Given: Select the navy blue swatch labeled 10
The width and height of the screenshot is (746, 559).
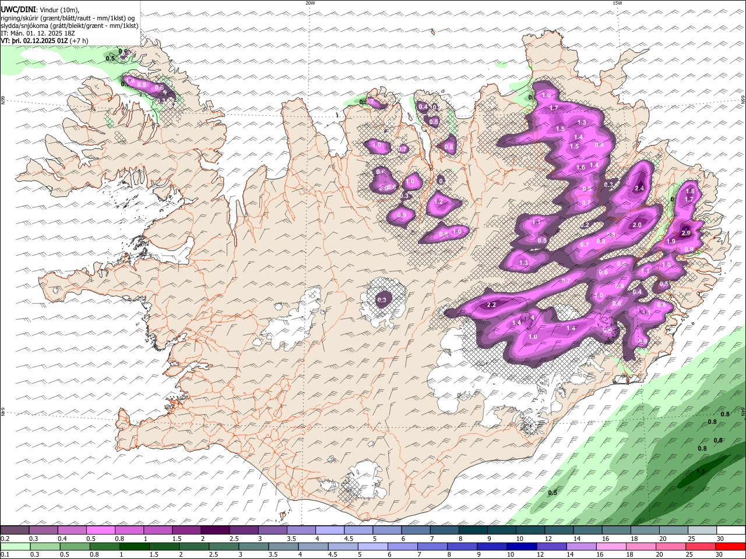Looking at the screenshot, I should point(521,547).
